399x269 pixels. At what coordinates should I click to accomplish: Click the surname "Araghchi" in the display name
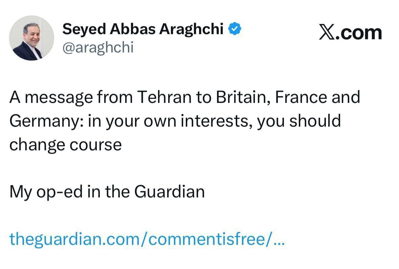(x=192, y=30)
